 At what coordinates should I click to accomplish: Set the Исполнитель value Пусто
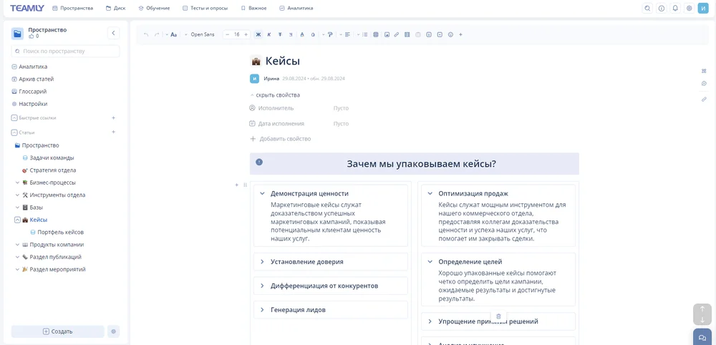click(341, 108)
